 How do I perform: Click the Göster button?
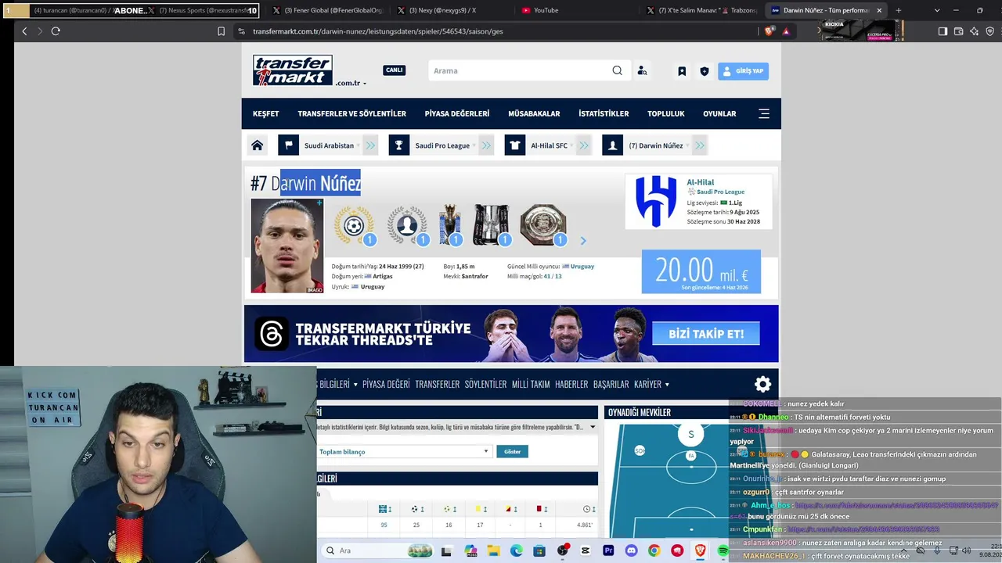click(x=512, y=451)
